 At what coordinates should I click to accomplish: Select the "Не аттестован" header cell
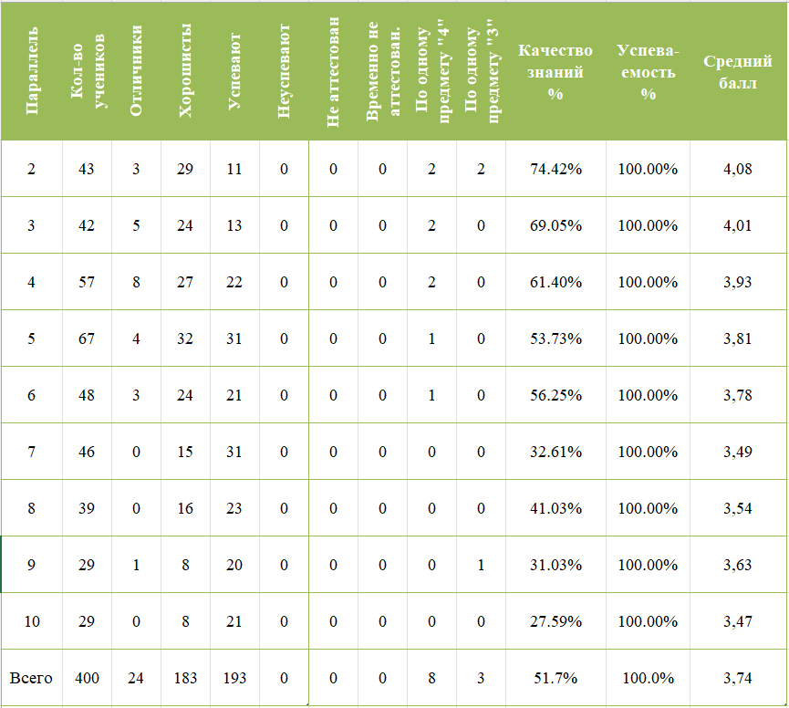tap(333, 71)
